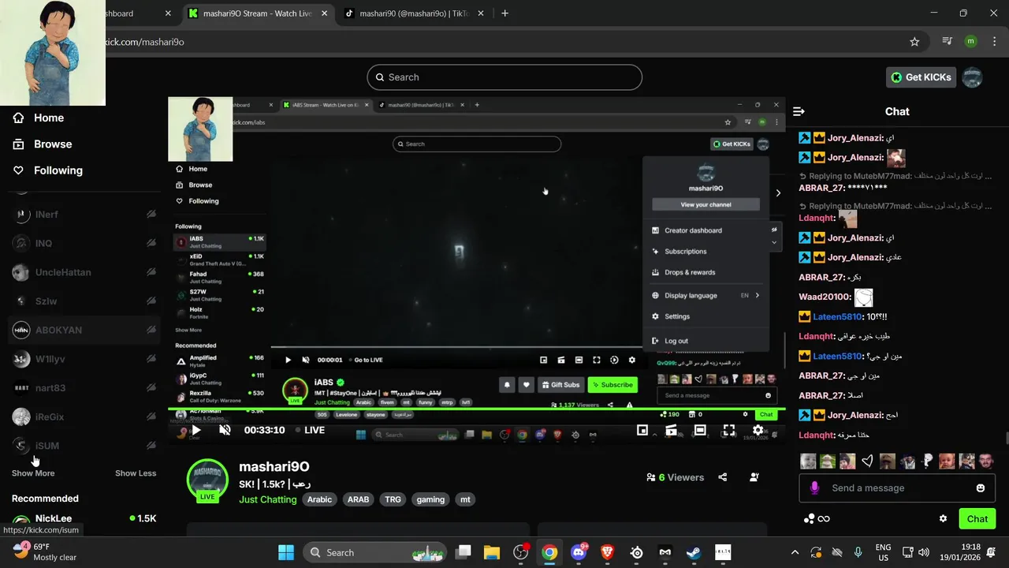Jump to LIVE in the player
Screen dimensions: 1009x568
tap(310, 430)
